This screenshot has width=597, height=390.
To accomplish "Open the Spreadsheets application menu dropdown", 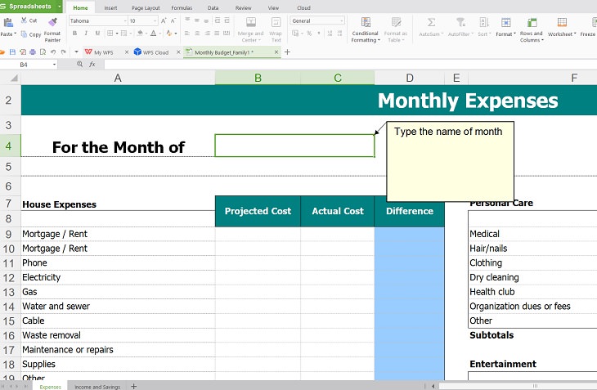I will [60, 7].
